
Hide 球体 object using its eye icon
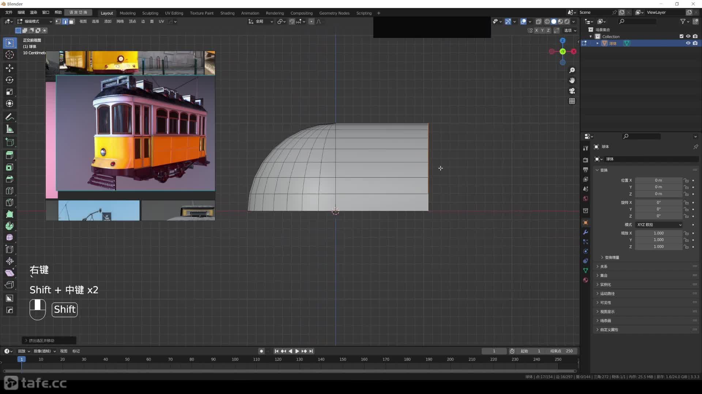pos(688,43)
